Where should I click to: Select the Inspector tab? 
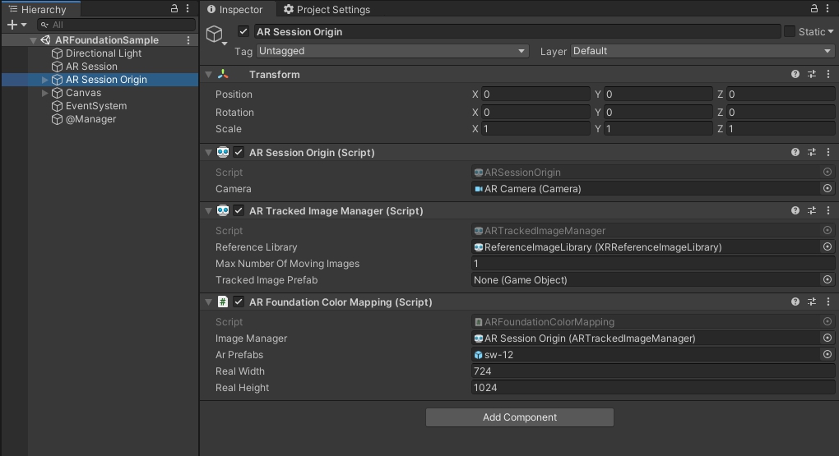coord(235,10)
